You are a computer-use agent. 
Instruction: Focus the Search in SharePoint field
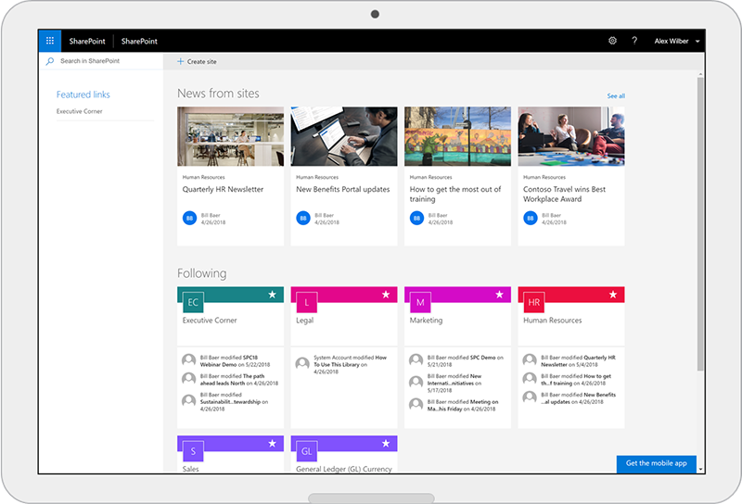pyautogui.click(x=101, y=61)
